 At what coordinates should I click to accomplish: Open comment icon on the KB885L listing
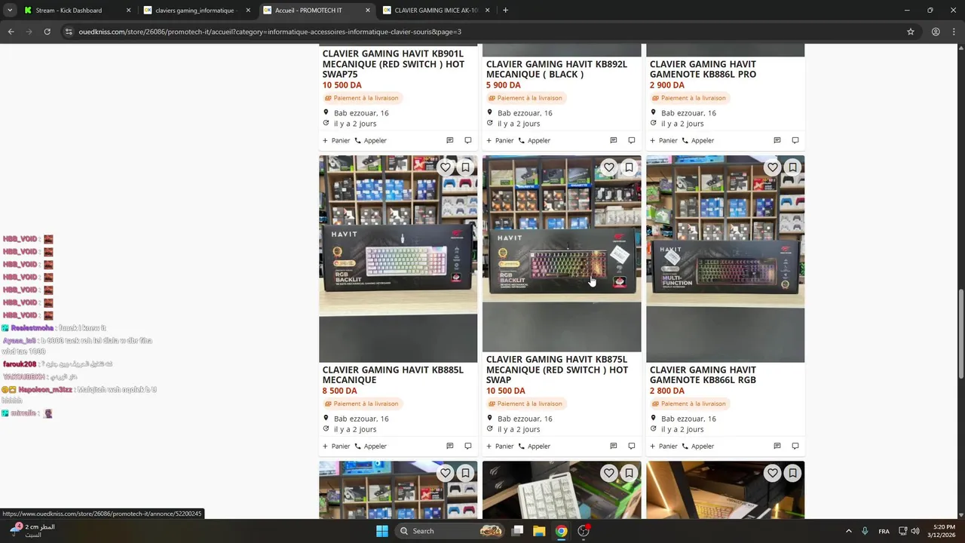coord(468,446)
